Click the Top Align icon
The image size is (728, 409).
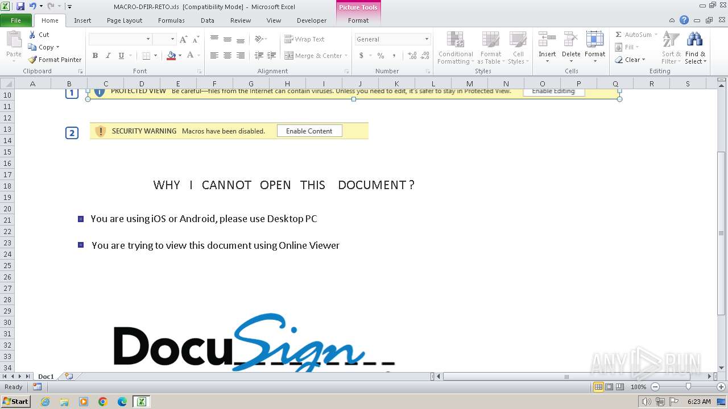pyautogui.click(x=214, y=39)
